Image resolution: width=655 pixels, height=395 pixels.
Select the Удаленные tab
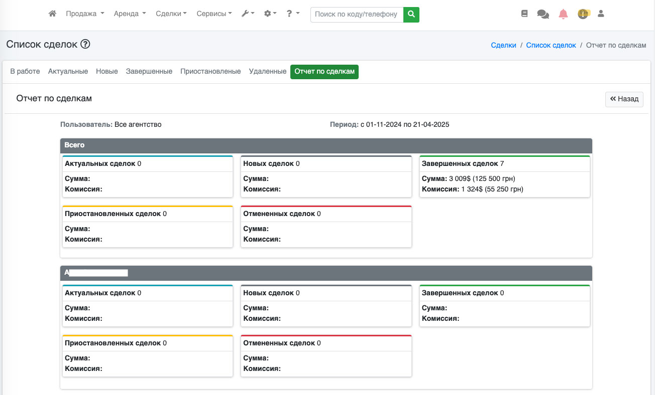pyautogui.click(x=268, y=72)
